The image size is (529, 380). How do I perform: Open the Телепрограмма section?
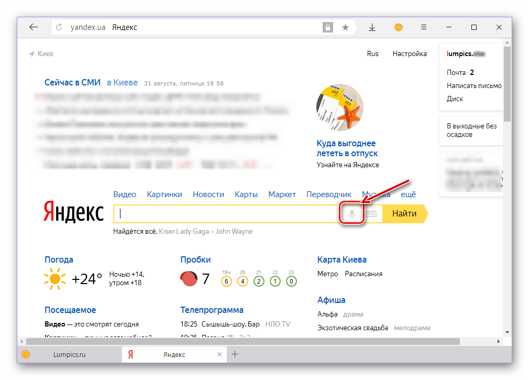212,310
